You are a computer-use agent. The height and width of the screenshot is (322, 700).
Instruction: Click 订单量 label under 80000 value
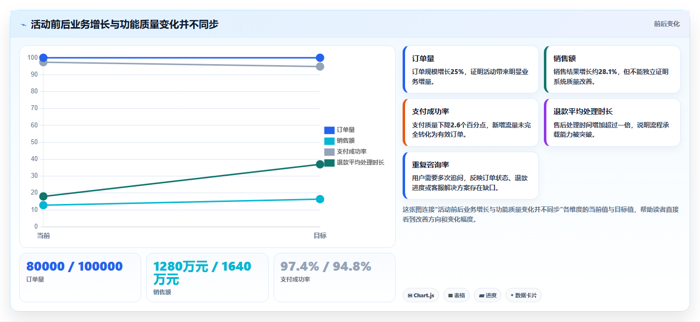pyautogui.click(x=35, y=280)
